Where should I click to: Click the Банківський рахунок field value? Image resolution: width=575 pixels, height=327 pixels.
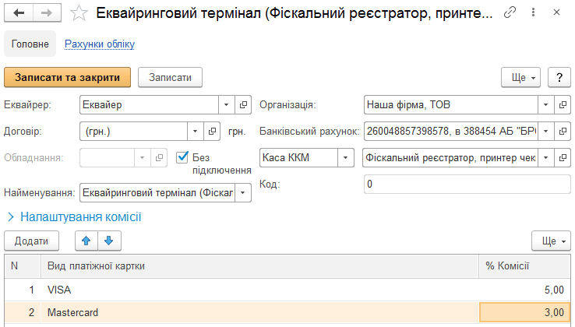pyautogui.click(x=451, y=132)
